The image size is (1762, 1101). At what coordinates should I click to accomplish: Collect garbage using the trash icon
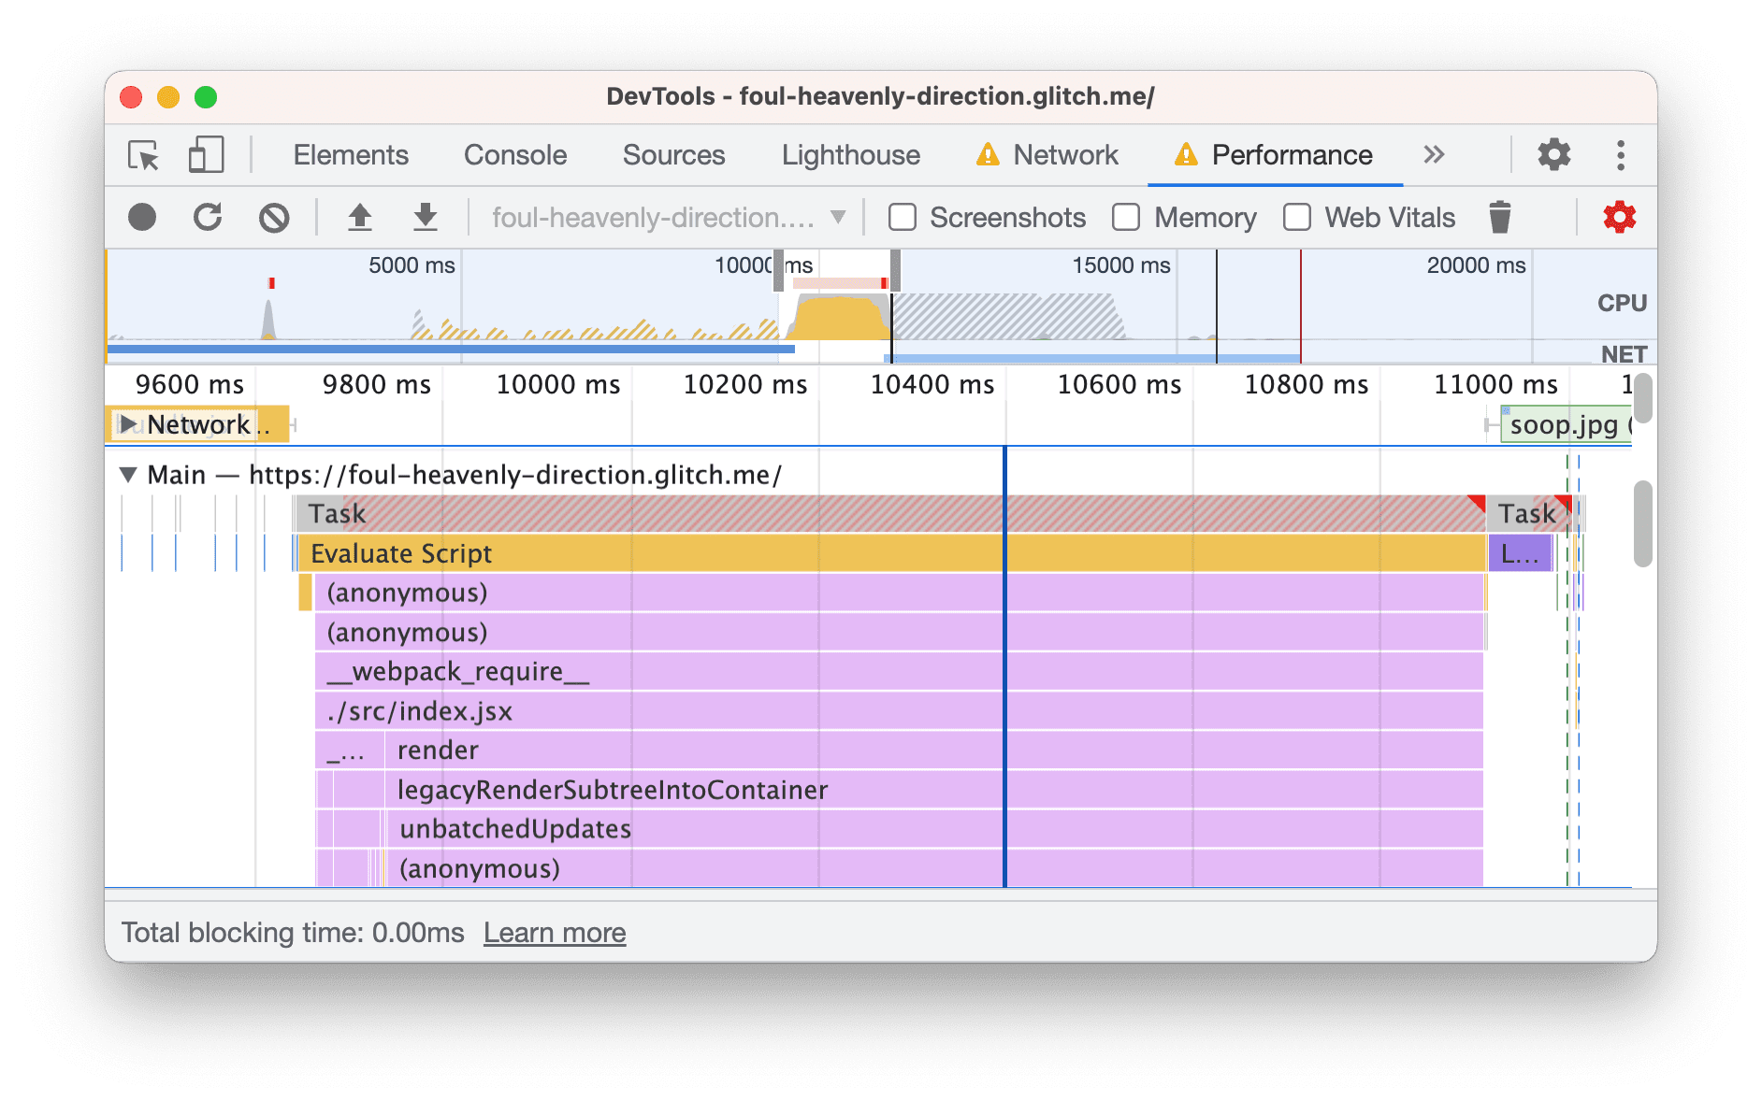1500,218
